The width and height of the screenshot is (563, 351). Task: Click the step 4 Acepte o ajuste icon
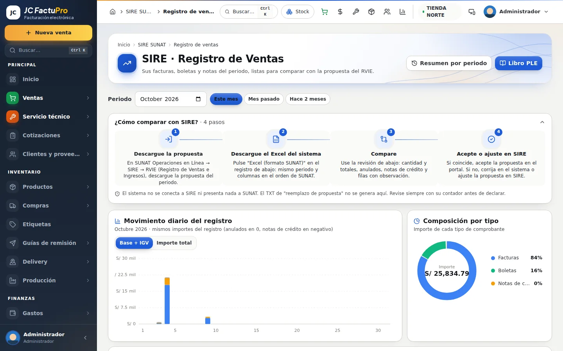pos(491,139)
